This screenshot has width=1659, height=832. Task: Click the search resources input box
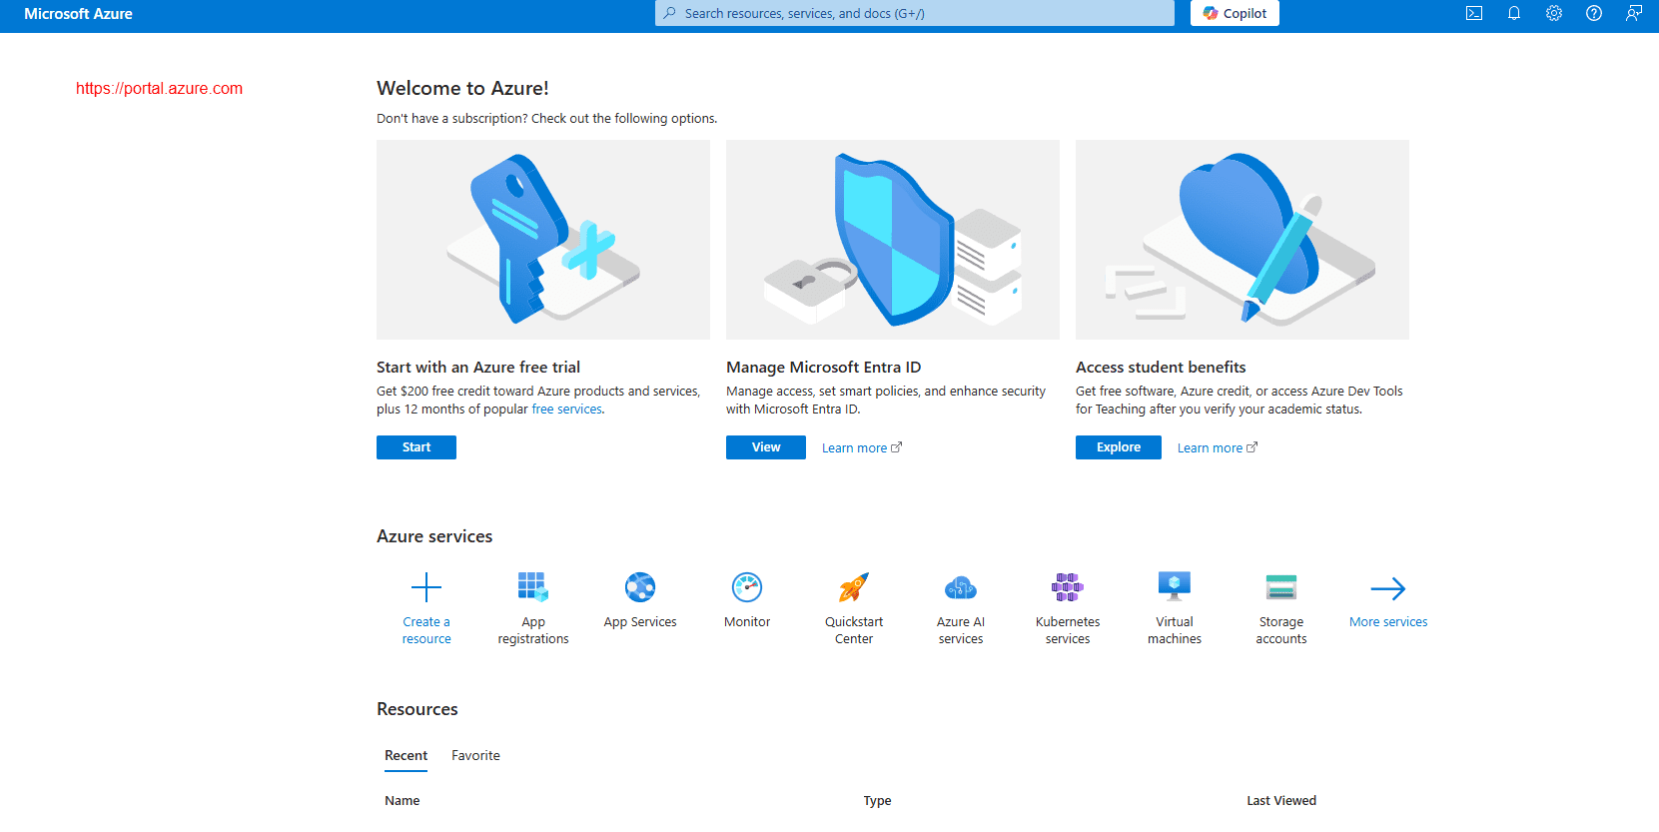914,13
